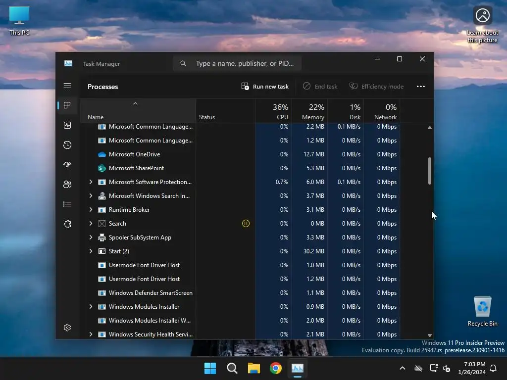Open the Windows Start button on taskbar

pyautogui.click(x=210, y=368)
